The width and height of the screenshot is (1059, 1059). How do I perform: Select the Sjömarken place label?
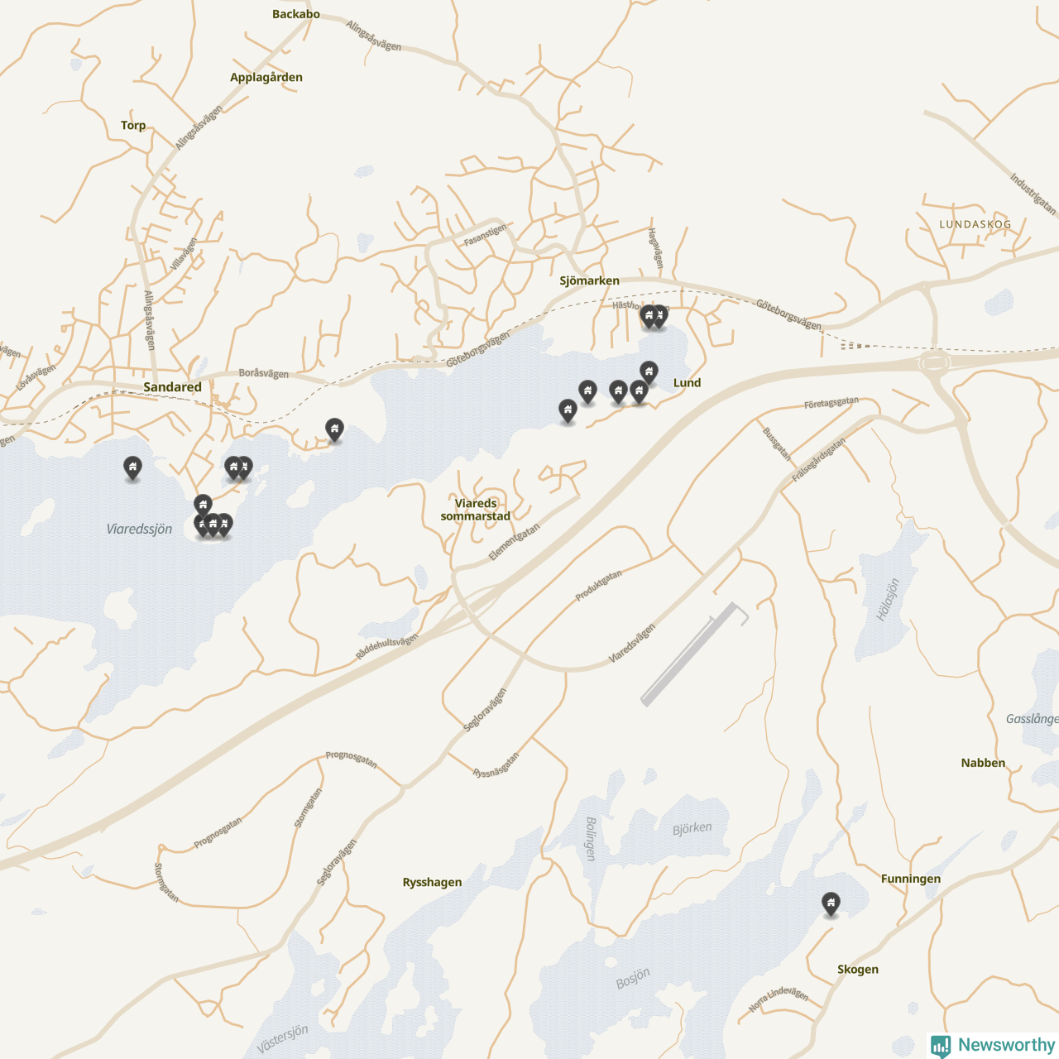589,280
